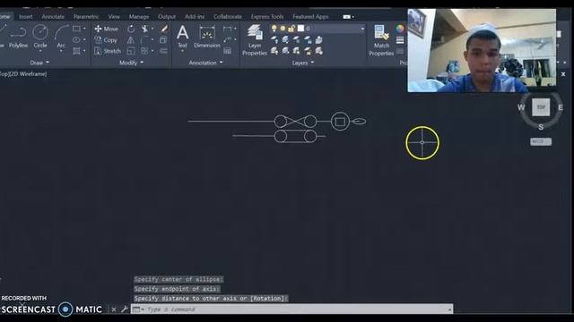Image resolution: width=574 pixels, height=322 pixels.
Task: Open the Featured Apps ribbon tab
Action: pos(310,17)
